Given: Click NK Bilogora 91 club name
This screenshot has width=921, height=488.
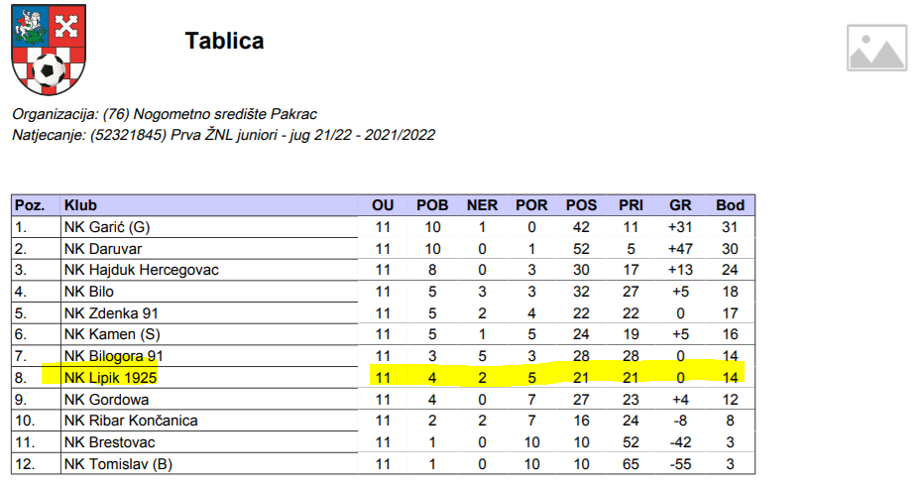Looking at the screenshot, I should (113, 356).
